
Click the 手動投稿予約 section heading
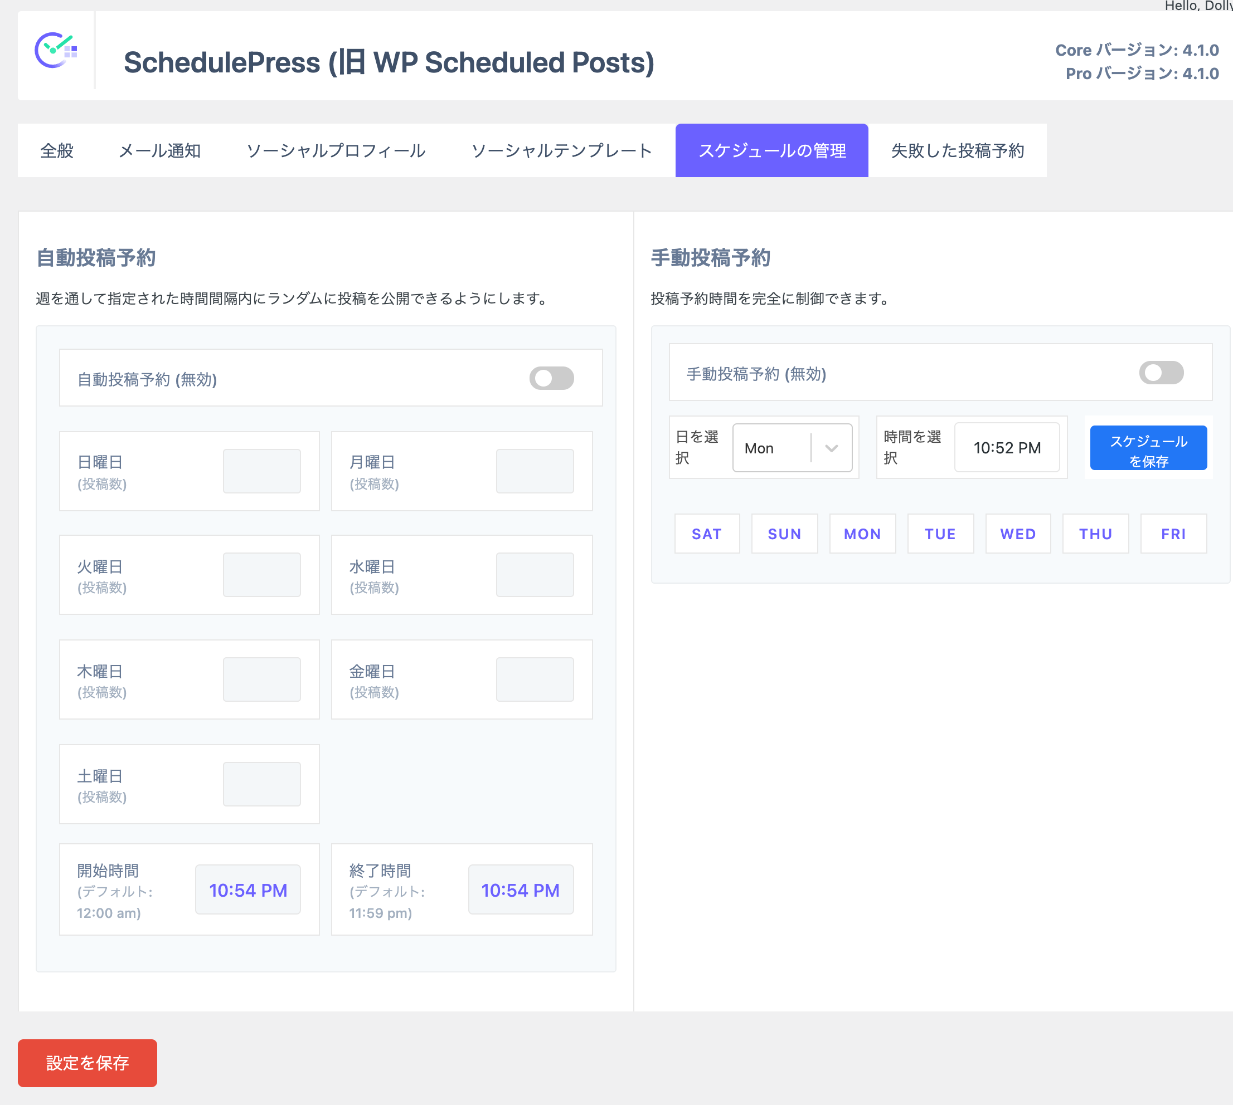(x=710, y=257)
